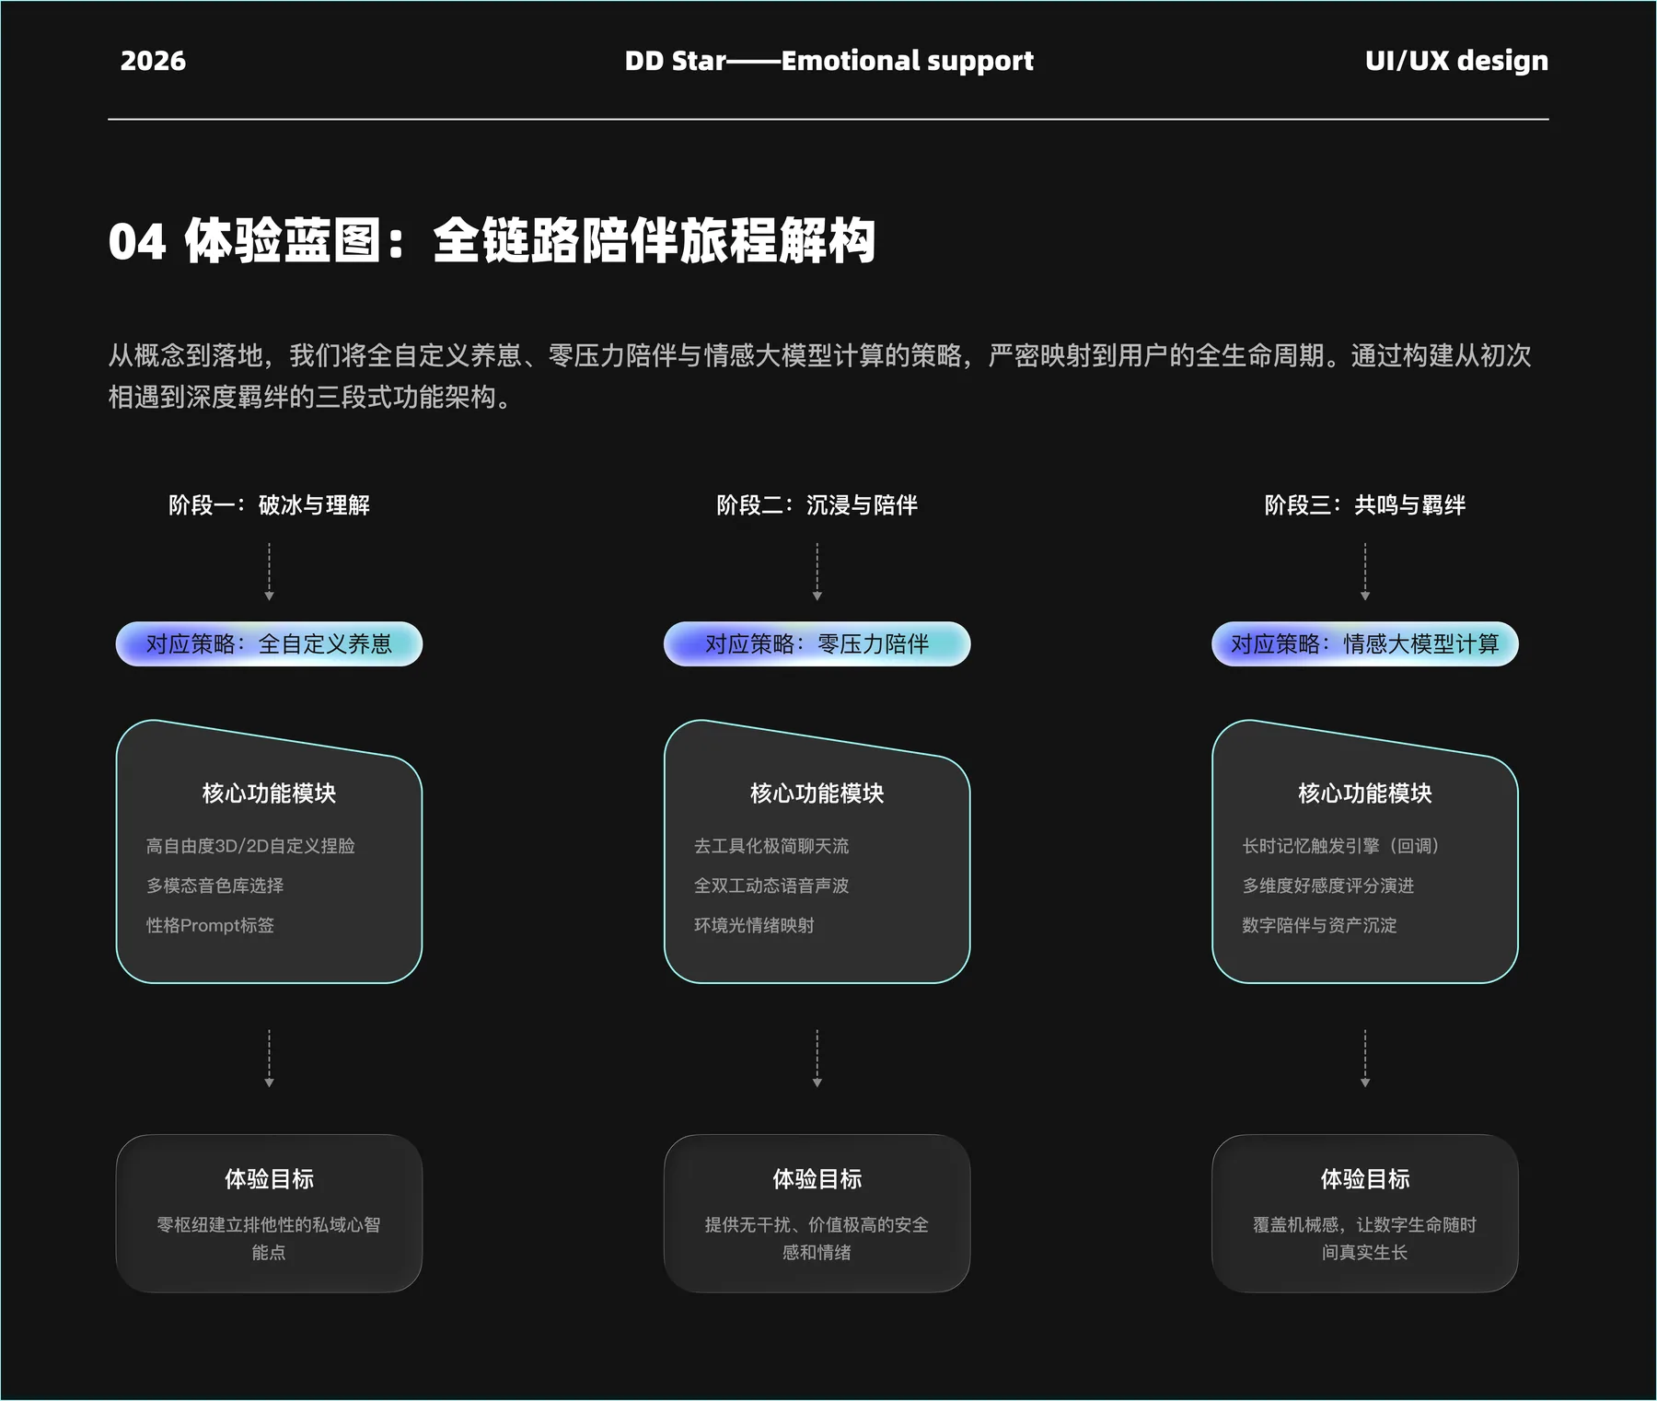
Task: Click 核心功能模块 title in the second card
Action: pos(817,793)
